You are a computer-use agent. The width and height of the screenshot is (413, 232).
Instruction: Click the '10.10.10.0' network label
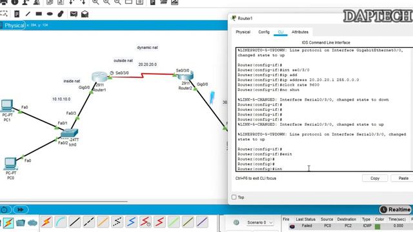tap(61, 99)
